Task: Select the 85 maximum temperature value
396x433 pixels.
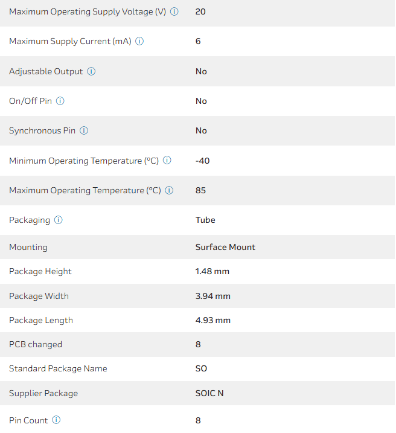Action: (x=200, y=190)
